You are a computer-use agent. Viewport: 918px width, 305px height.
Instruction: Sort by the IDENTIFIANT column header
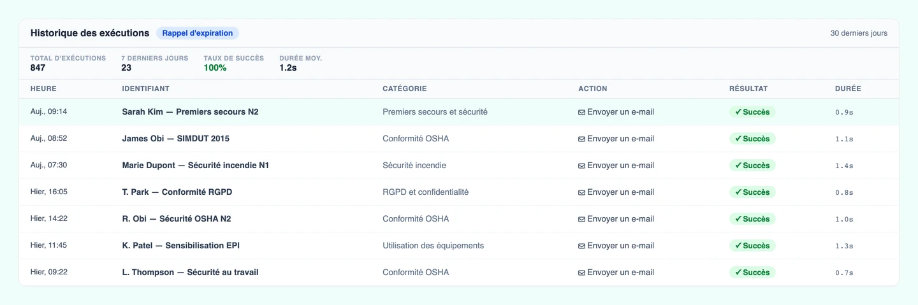pyautogui.click(x=146, y=89)
